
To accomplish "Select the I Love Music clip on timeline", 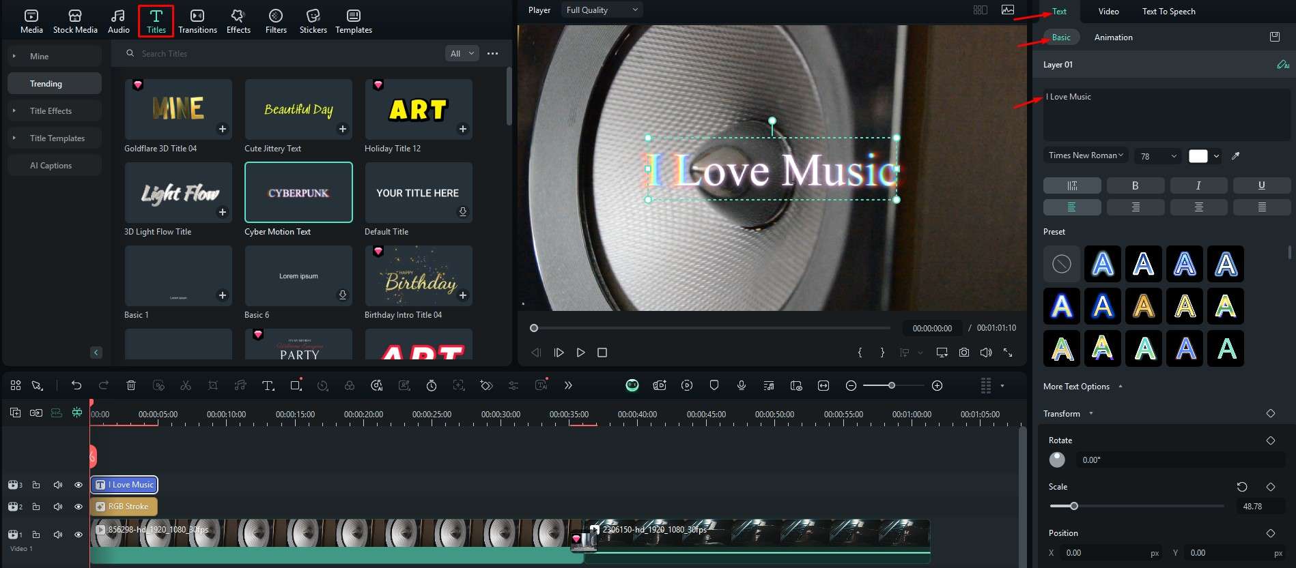I will coord(124,485).
